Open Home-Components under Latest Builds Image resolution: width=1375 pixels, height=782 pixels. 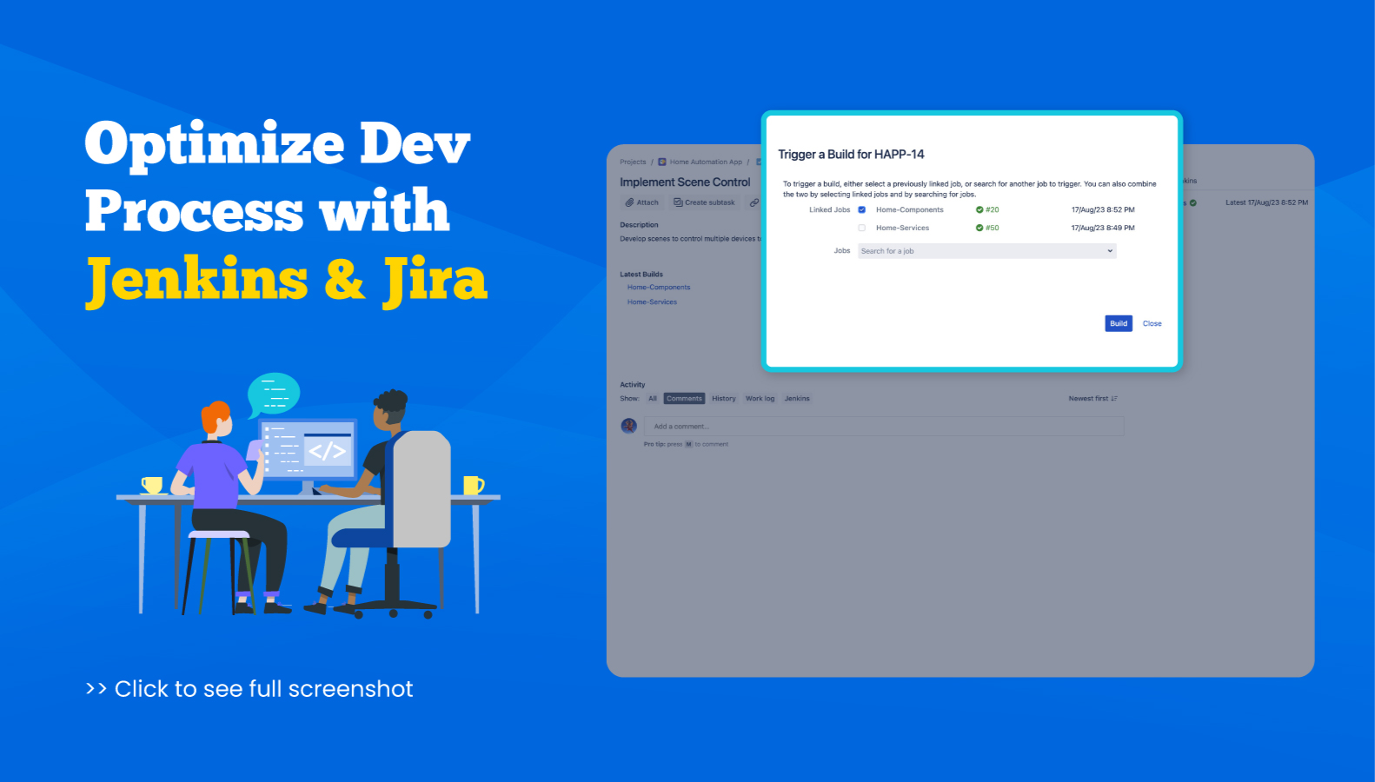click(x=659, y=287)
